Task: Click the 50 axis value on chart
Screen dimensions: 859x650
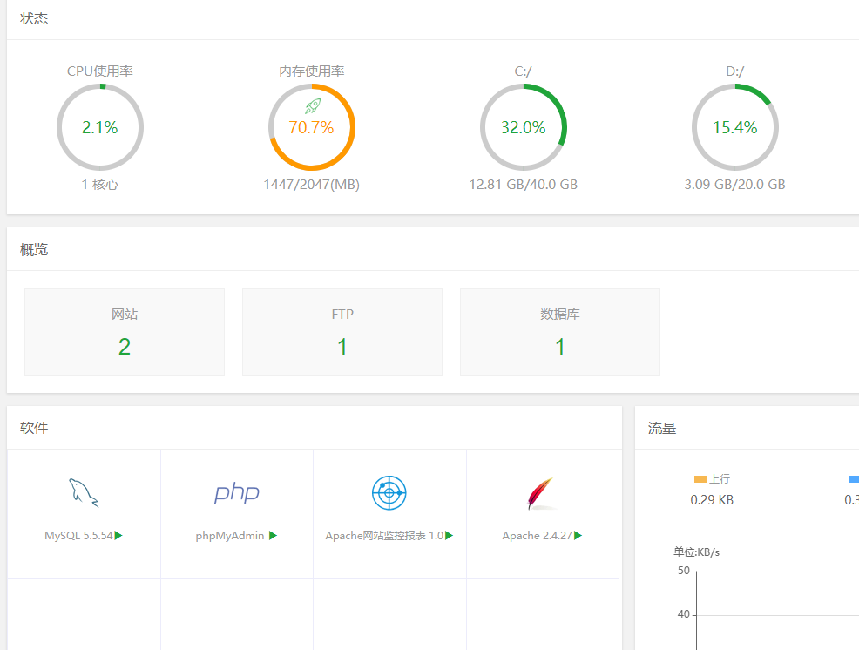Action: pyautogui.click(x=684, y=571)
